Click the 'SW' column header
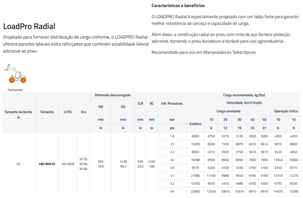Viewport: 303px width, 198px height. pos(100,107)
